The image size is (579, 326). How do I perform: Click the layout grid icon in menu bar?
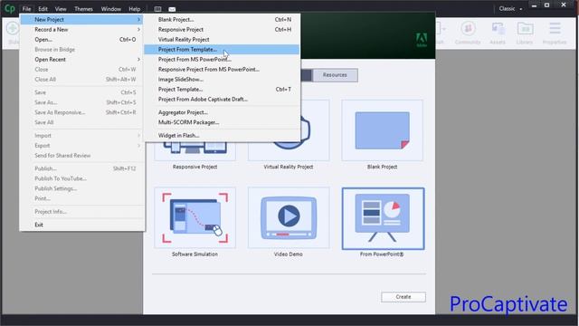tap(157, 9)
